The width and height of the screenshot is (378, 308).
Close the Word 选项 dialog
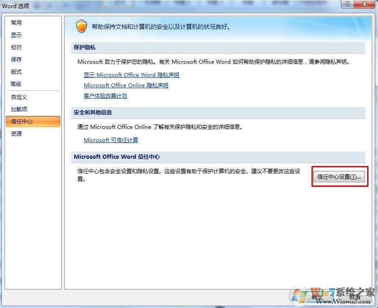[364, 4]
